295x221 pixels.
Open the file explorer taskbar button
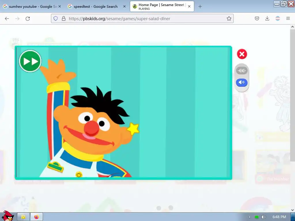coord(23,217)
